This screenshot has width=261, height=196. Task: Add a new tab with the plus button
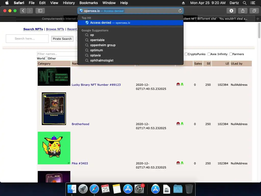258,19
